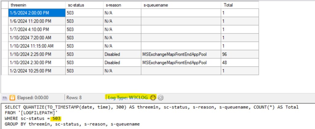This screenshot has height=129, width=315.
Task: Sort by the sc-status column header
Action: [84, 5]
